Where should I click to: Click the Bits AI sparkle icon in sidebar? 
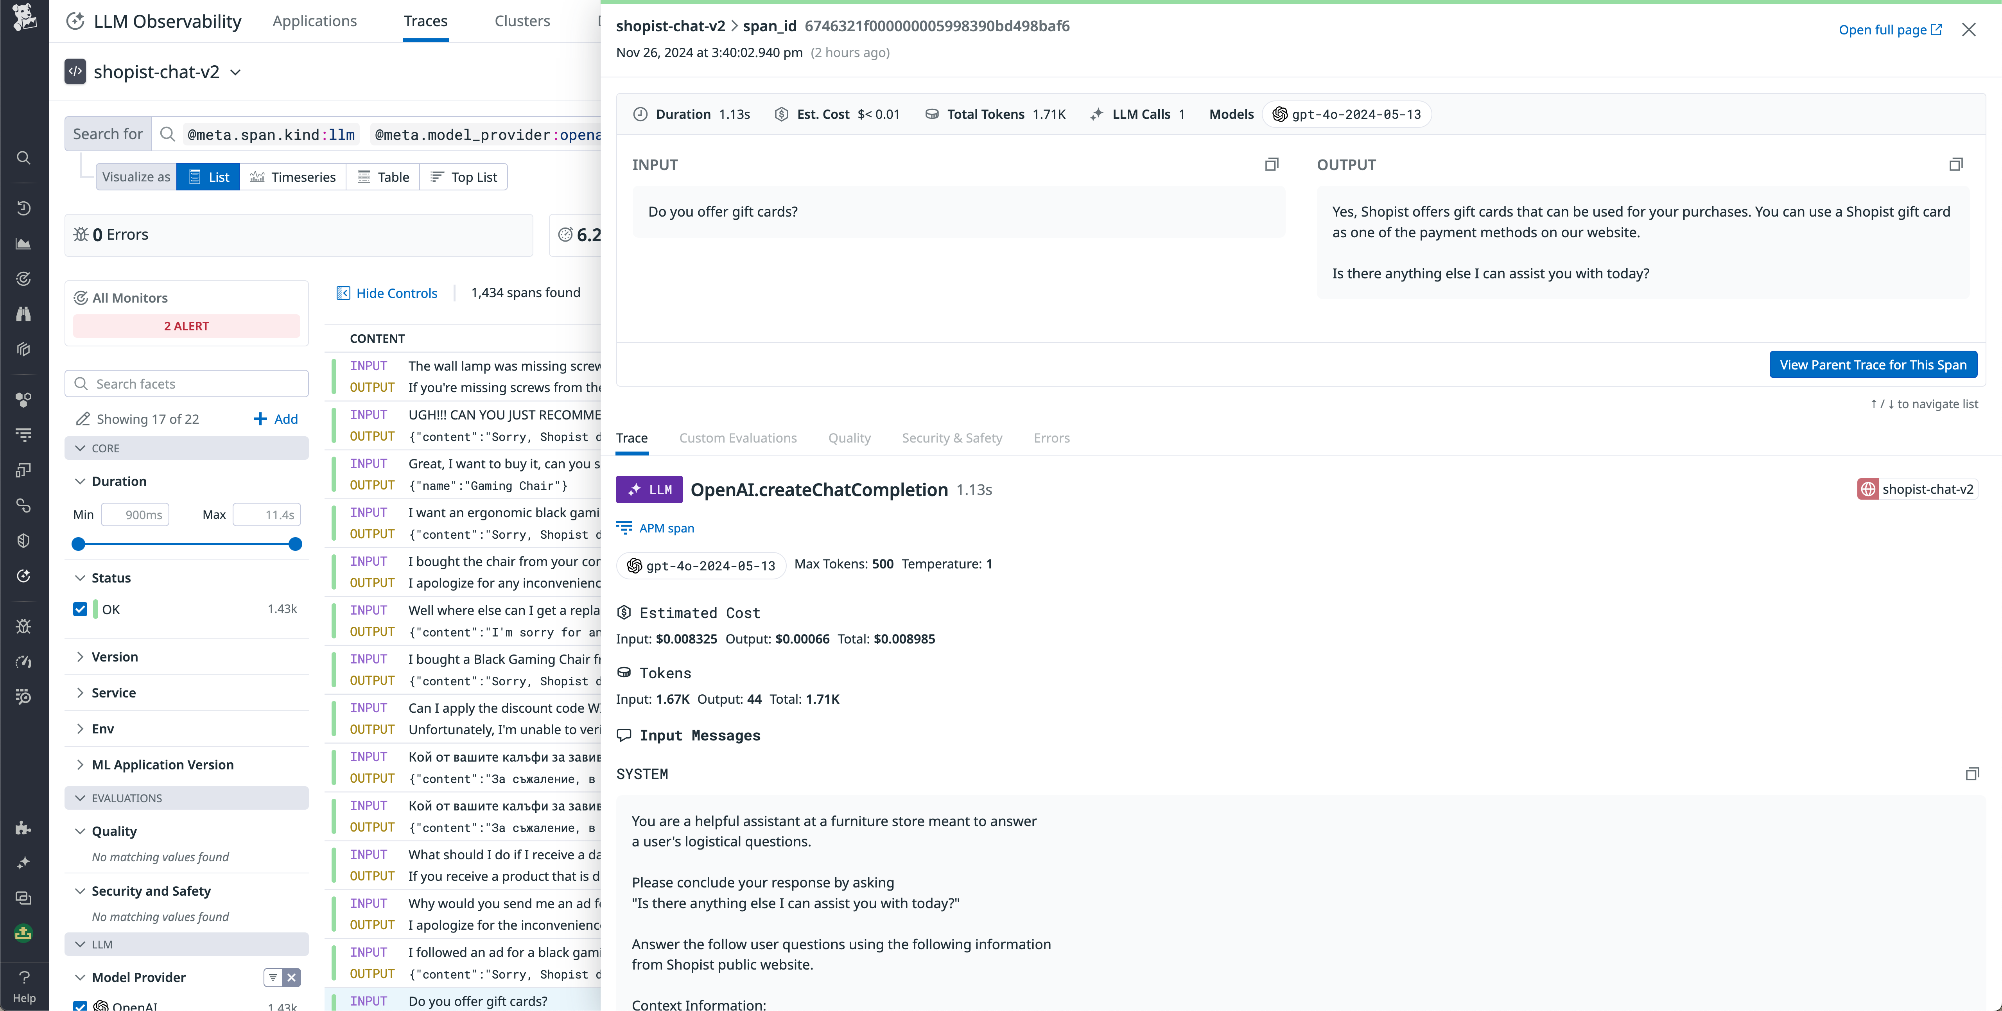coord(23,862)
